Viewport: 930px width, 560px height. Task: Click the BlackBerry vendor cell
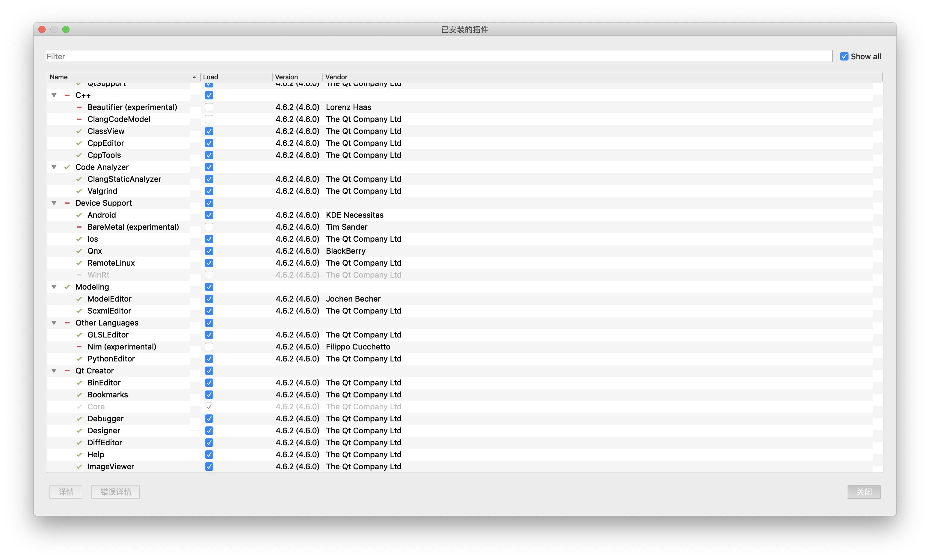(346, 251)
